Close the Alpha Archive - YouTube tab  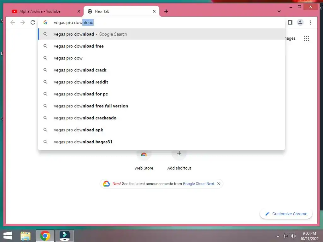[x=79, y=11]
